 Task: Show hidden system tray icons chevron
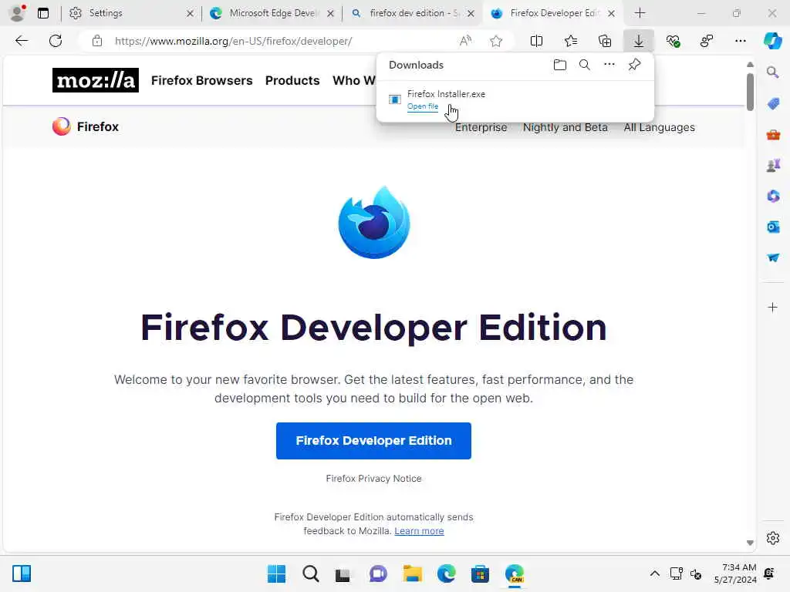pyautogui.click(x=654, y=573)
